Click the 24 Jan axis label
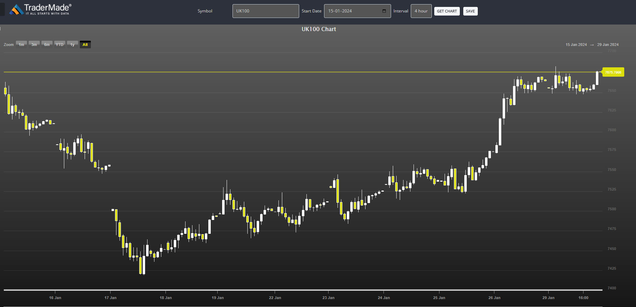The height and width of the screenshot is (307, 636). tap(384, 298)
